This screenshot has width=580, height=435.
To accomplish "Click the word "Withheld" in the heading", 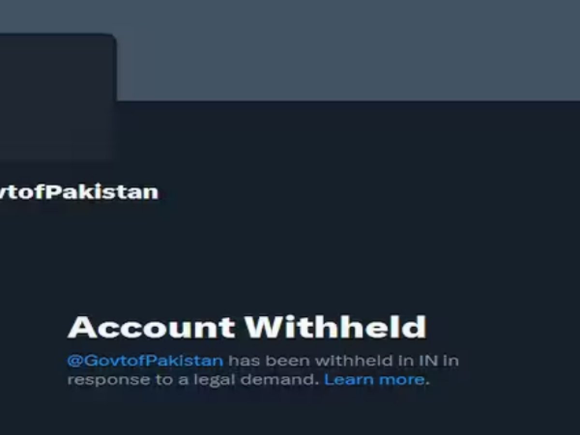I will [336, 327].
